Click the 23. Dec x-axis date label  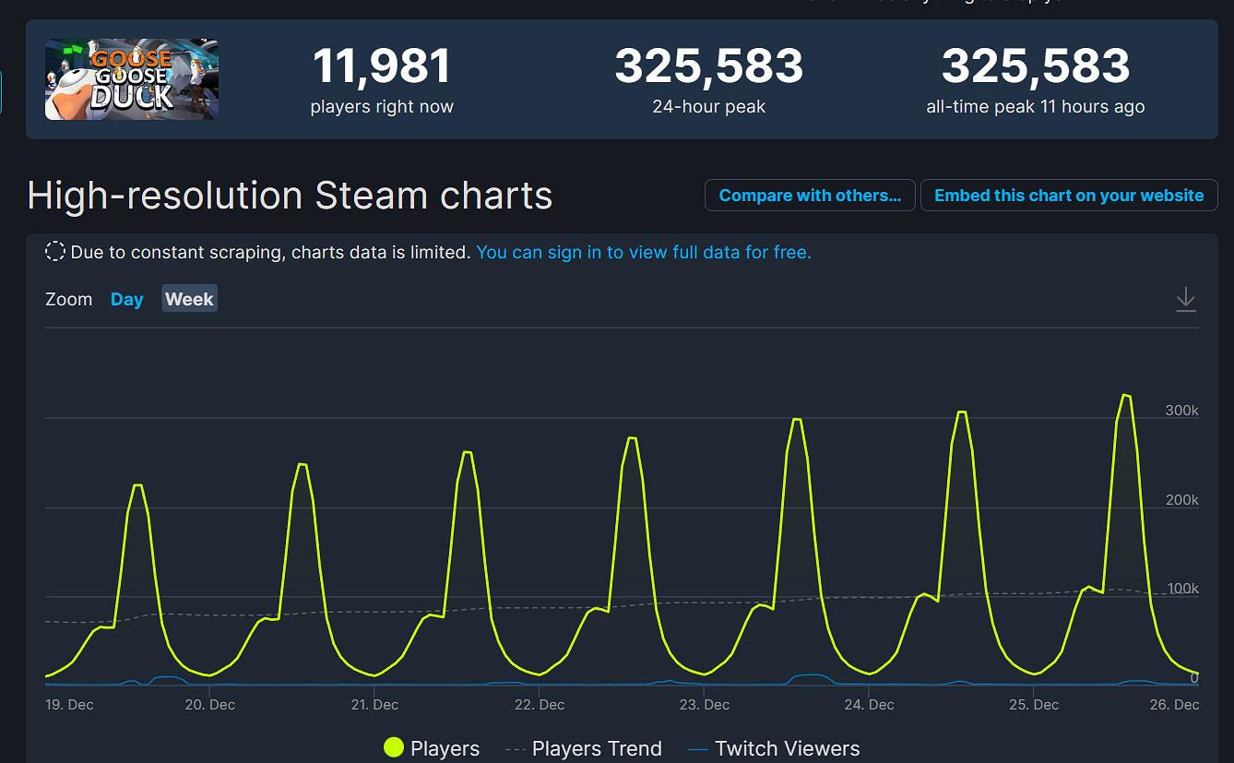704,704
